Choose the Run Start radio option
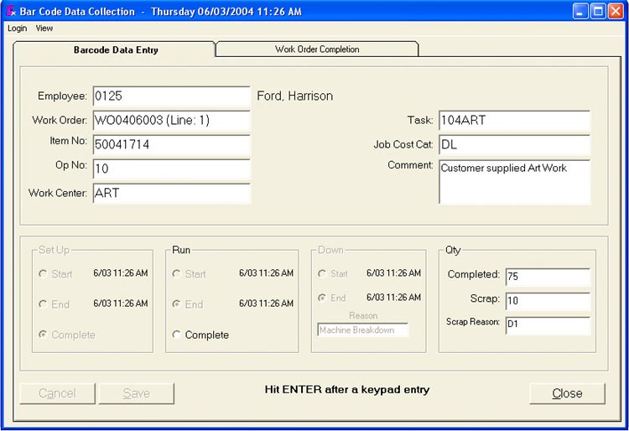Viewport: 629px width, 431px height. click(177, 274)
